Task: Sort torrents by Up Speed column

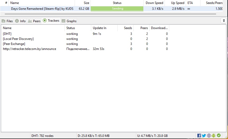Action: [x=175, y=3]
